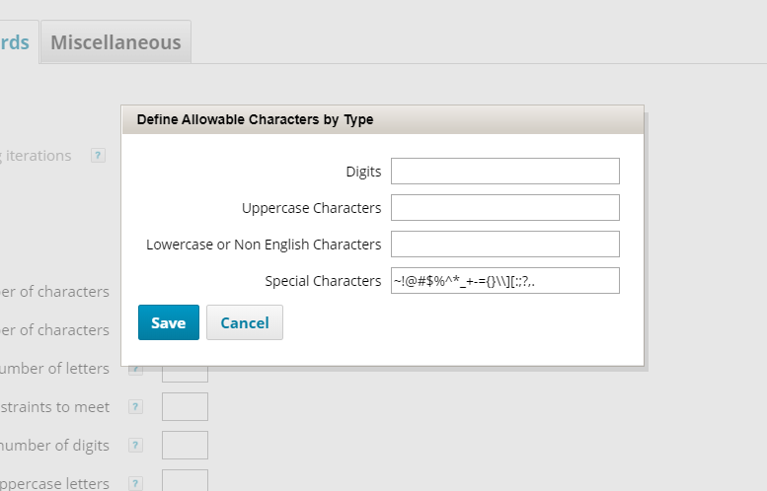767x491 pixels.
Task: Open help icon beside iterations setting
Action: click(98, 156)
